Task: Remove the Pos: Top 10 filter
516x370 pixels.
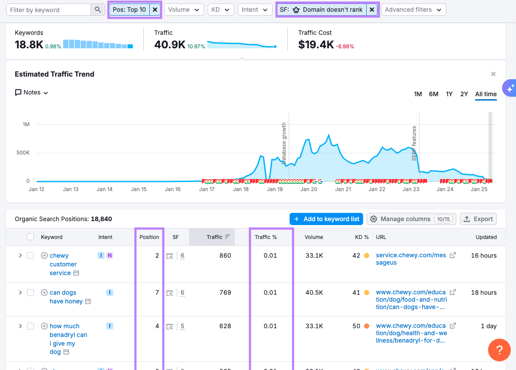Action: click(155, 9)
